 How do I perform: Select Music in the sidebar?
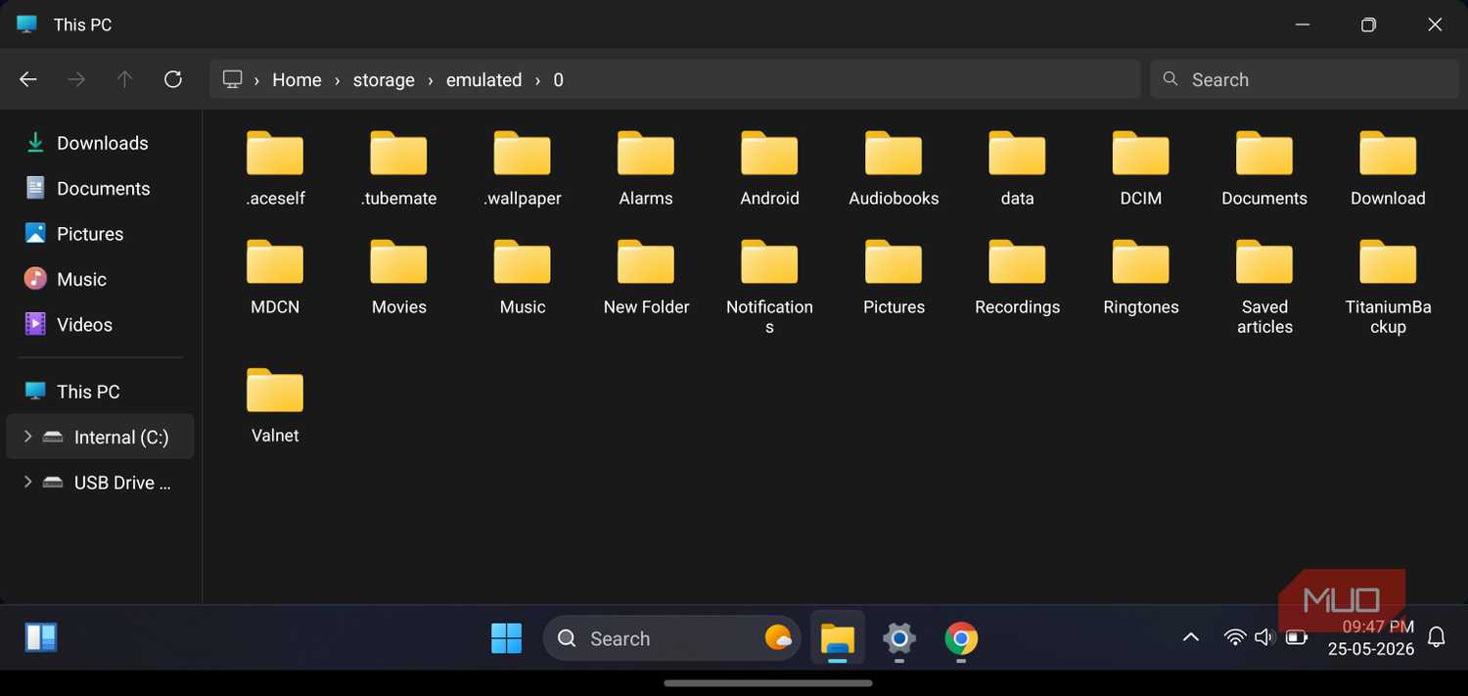coord(101,279)
